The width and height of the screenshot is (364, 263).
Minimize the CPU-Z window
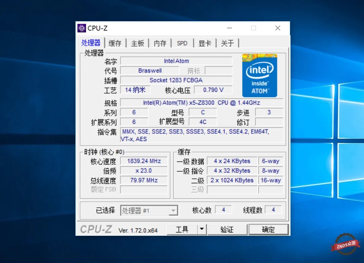coord(229,28)
